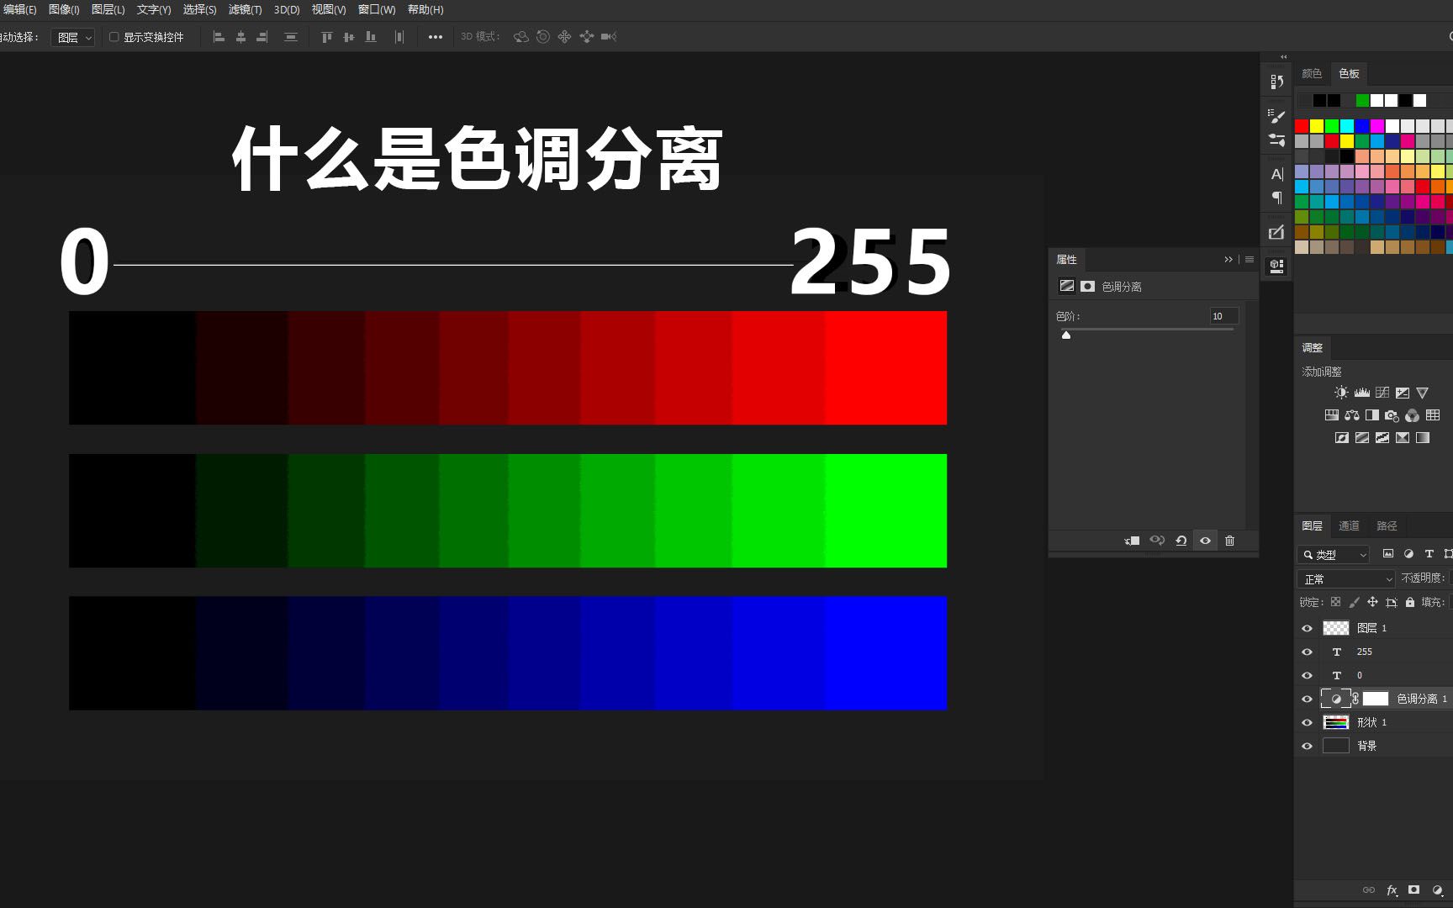
Task: Open the 滤镜(T) menu
Action: (x=245, y=9)
